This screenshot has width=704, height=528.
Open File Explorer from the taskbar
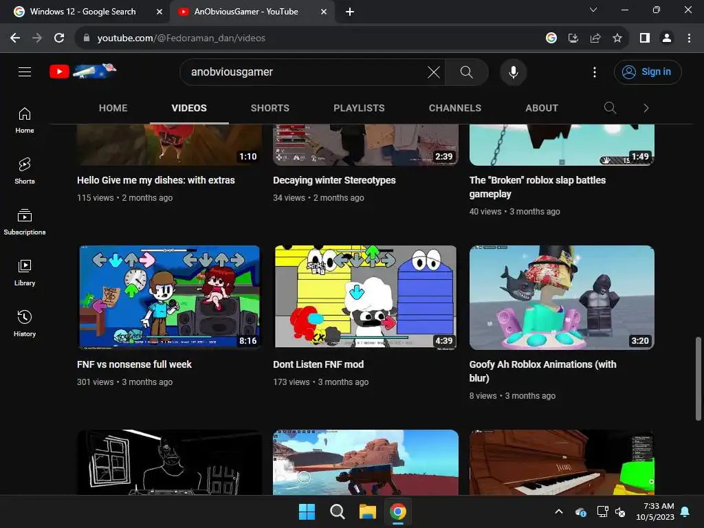pyautogui.click(x=367, y=511)
